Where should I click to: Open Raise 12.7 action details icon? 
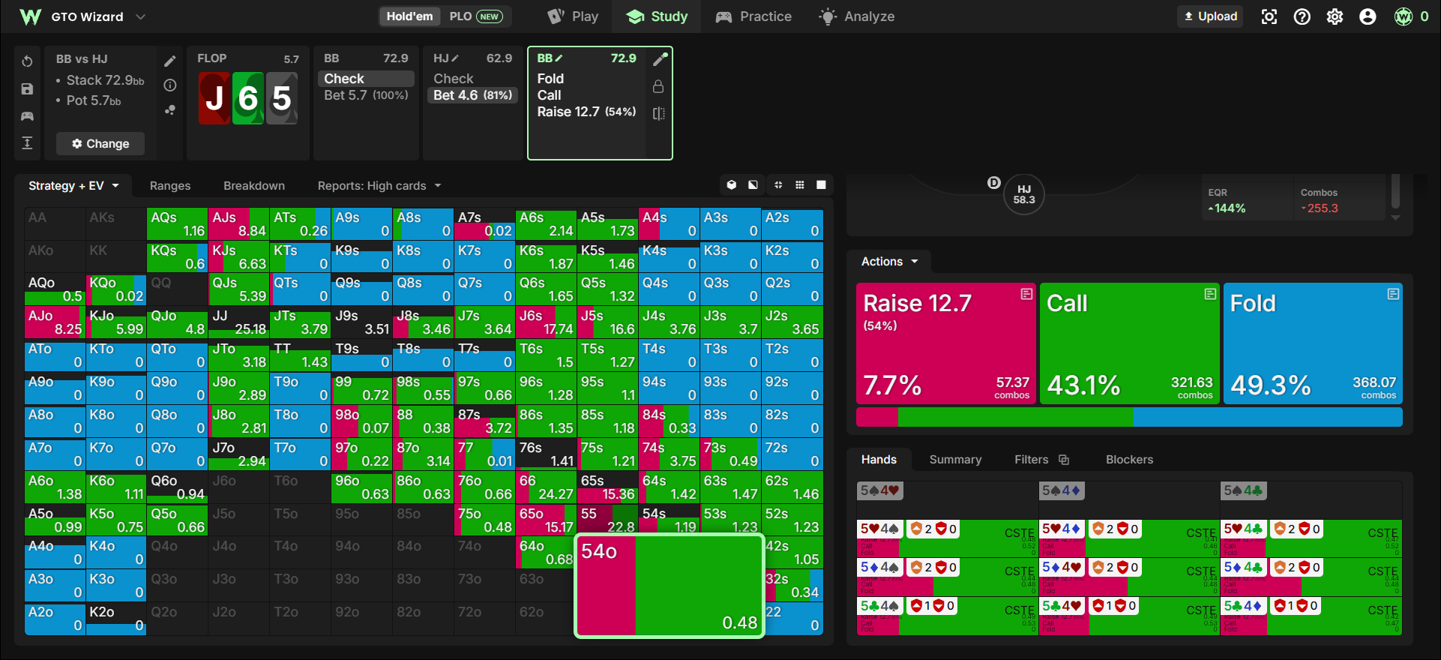[1026, 294]
